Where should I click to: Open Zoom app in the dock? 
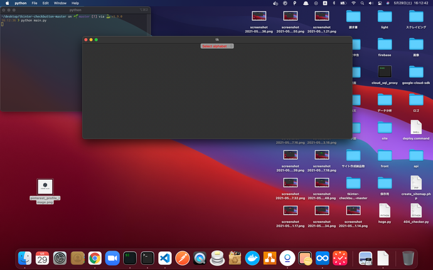coord(112,257)
